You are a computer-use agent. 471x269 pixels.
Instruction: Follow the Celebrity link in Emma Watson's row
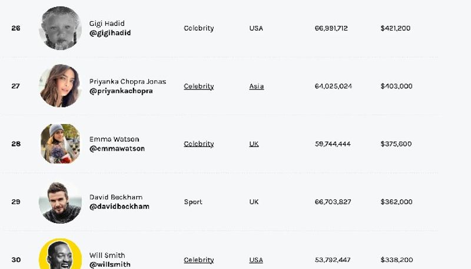[x=199, y=144]
